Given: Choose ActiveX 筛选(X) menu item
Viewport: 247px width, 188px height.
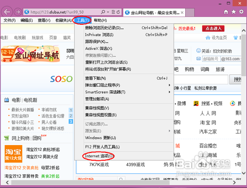Looking at the screenshot, I should click(124, 48).
